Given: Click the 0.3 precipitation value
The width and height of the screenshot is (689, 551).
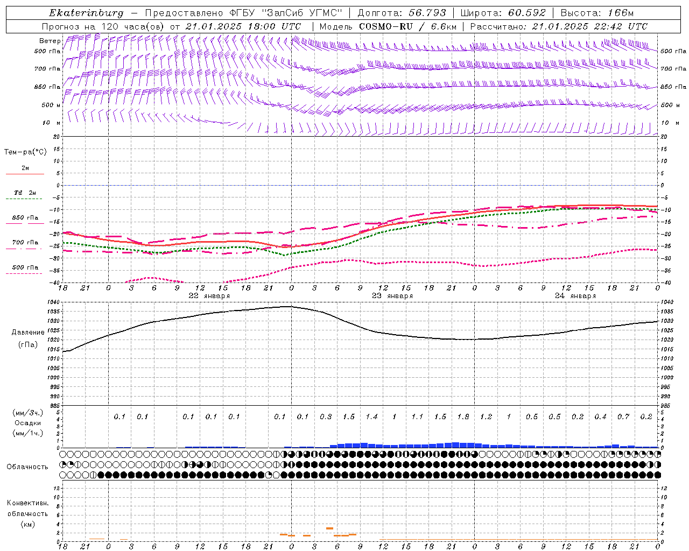Looking at the screenshot, I should point(326,417).
